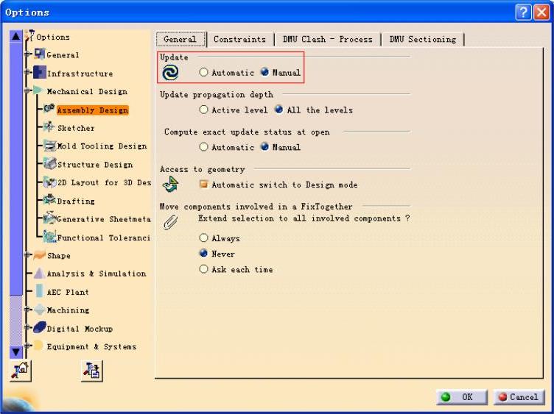This screenshot has height=414, width=554.
Task: Click the Mold Tooling Design icon
Action: 49,146
